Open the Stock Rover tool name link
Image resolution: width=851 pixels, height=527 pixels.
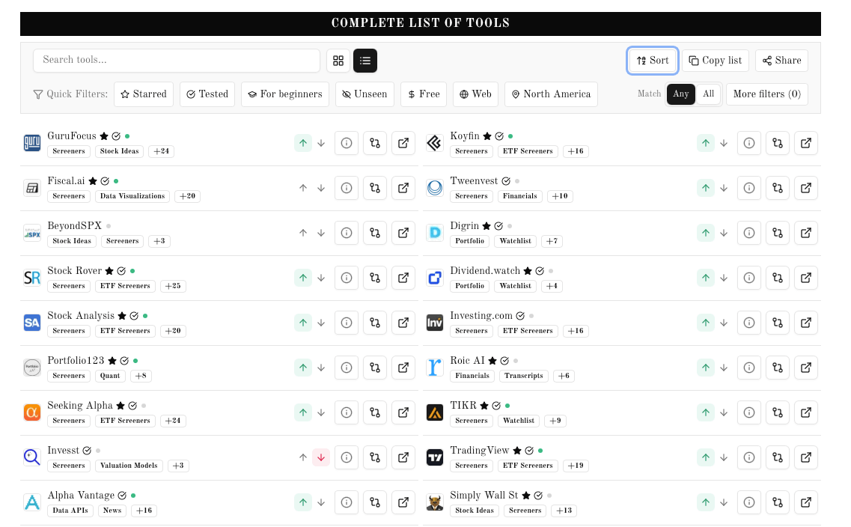pos(74,271)
